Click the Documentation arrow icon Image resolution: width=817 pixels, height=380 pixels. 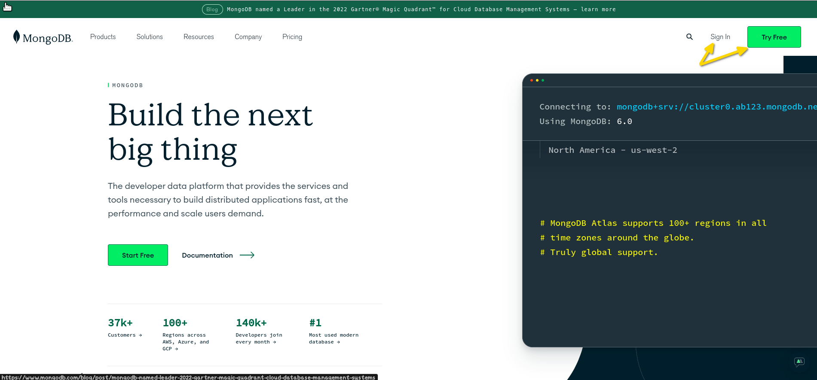click(247, 255)
